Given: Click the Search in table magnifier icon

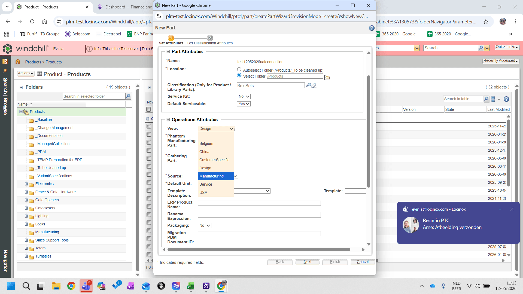Looking at the screenshot, I should tap(486, 99).
